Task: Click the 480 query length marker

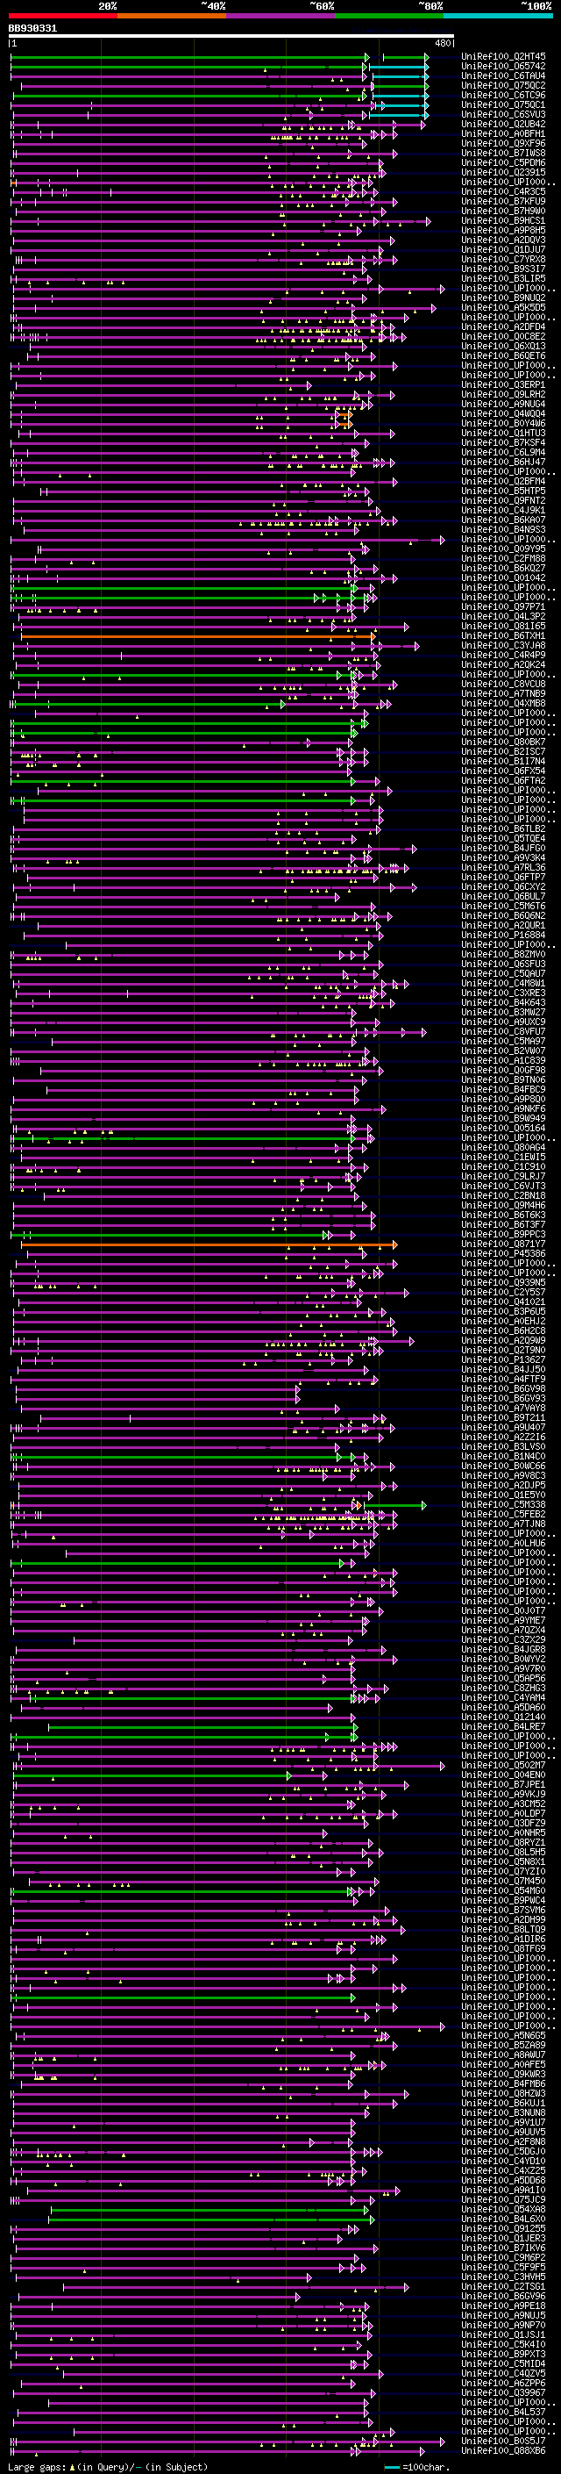Action: coord(442,43)
